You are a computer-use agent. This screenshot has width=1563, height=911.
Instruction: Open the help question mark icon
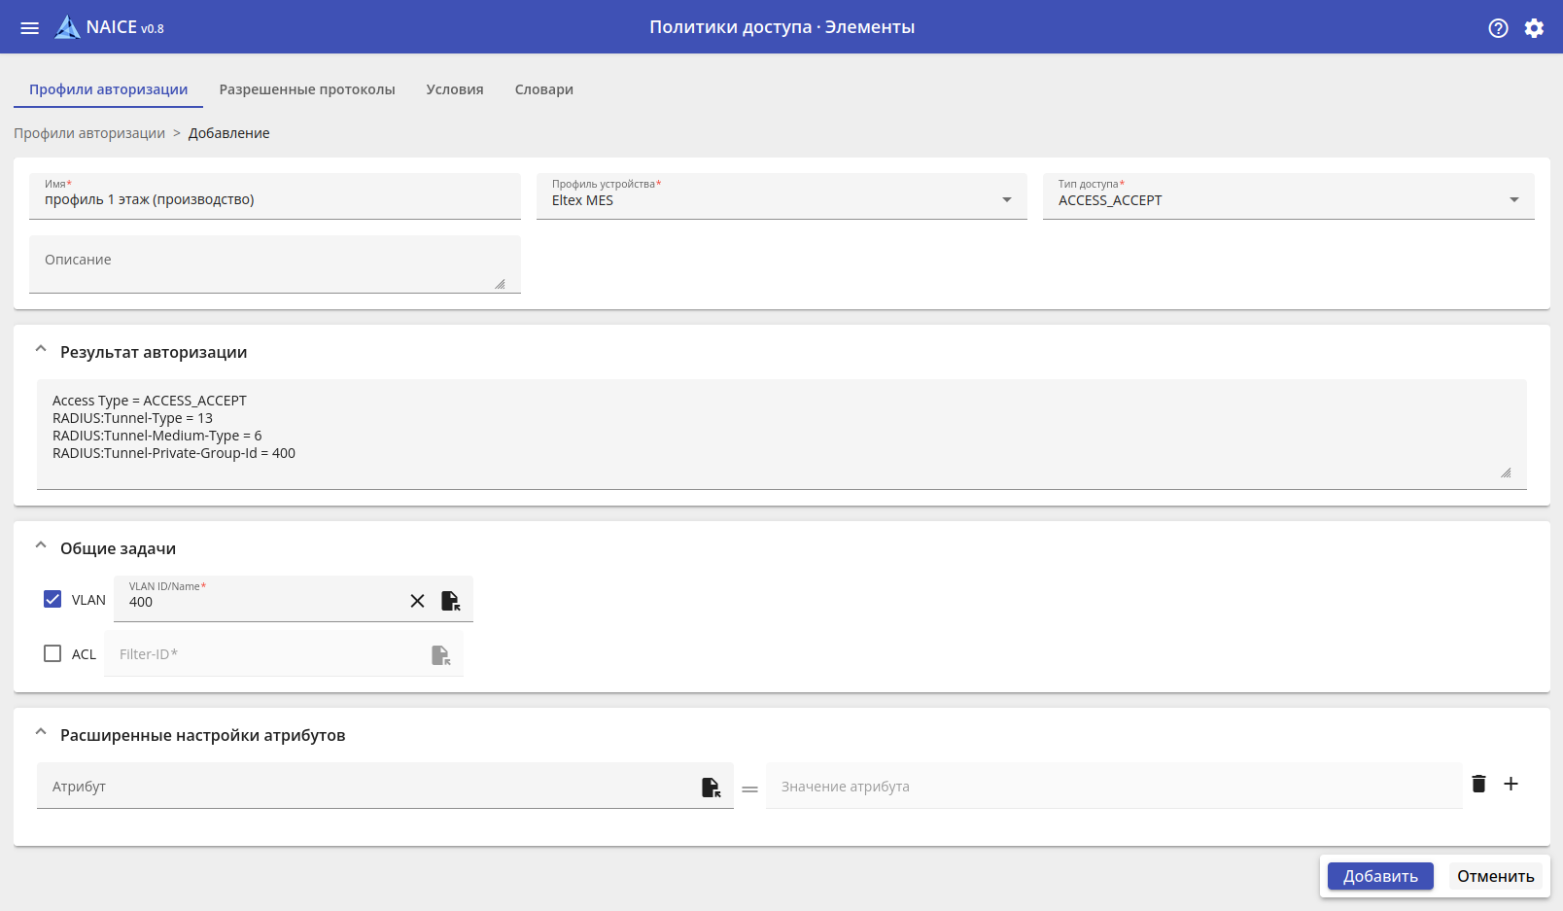click(1498, 28)
